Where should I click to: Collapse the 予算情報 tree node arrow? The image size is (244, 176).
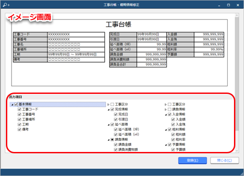pyautogui.click(x=166, y=145)
